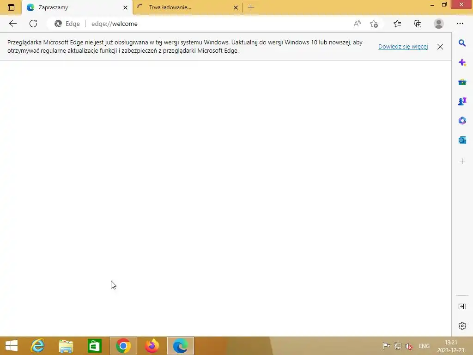Open sidebar Games chess icon
The image size is (473, 355).
click(x=462, y=101)
